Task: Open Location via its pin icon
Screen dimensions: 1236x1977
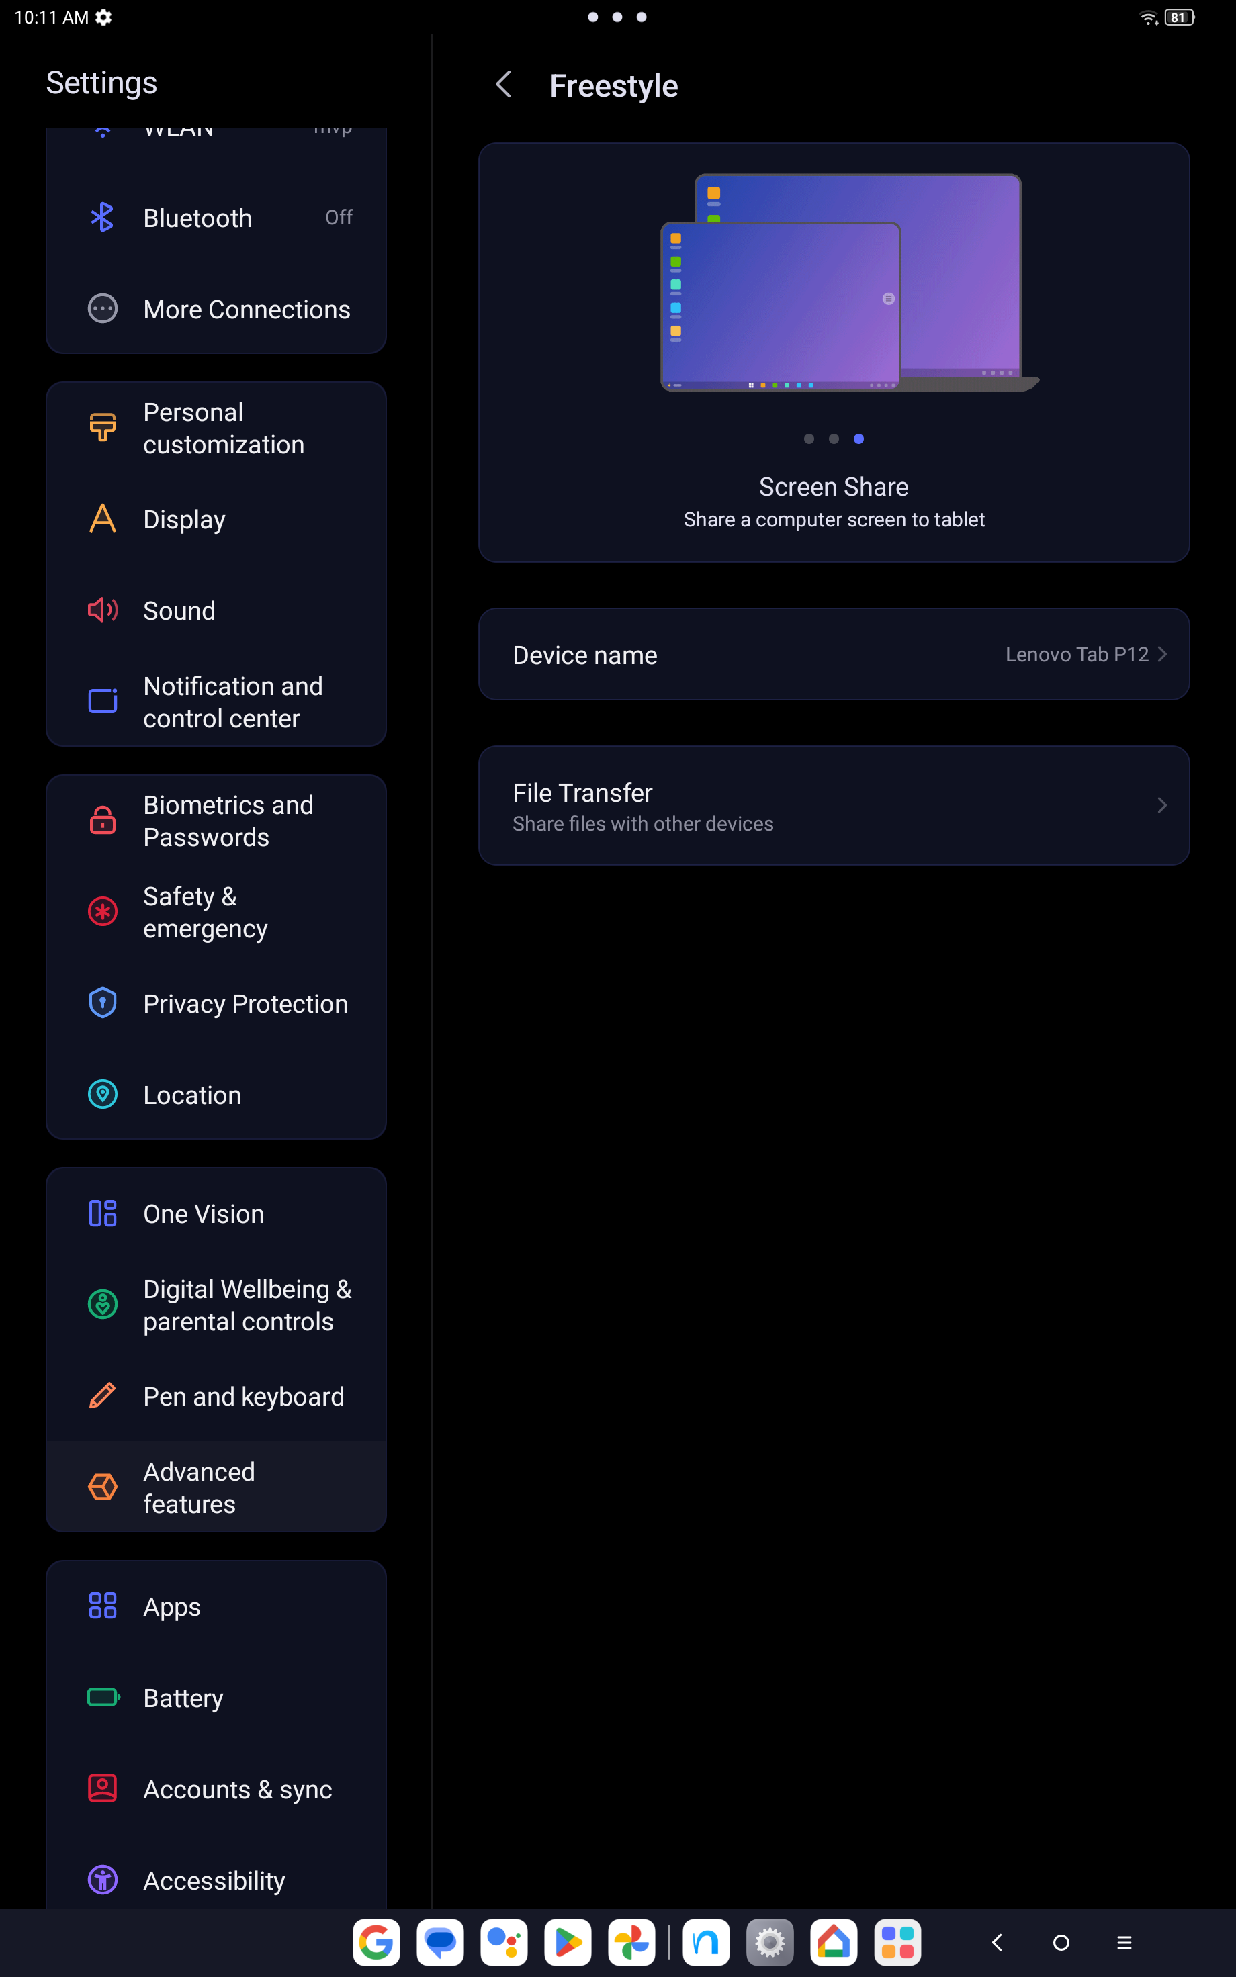Action: click(102, 1095)
